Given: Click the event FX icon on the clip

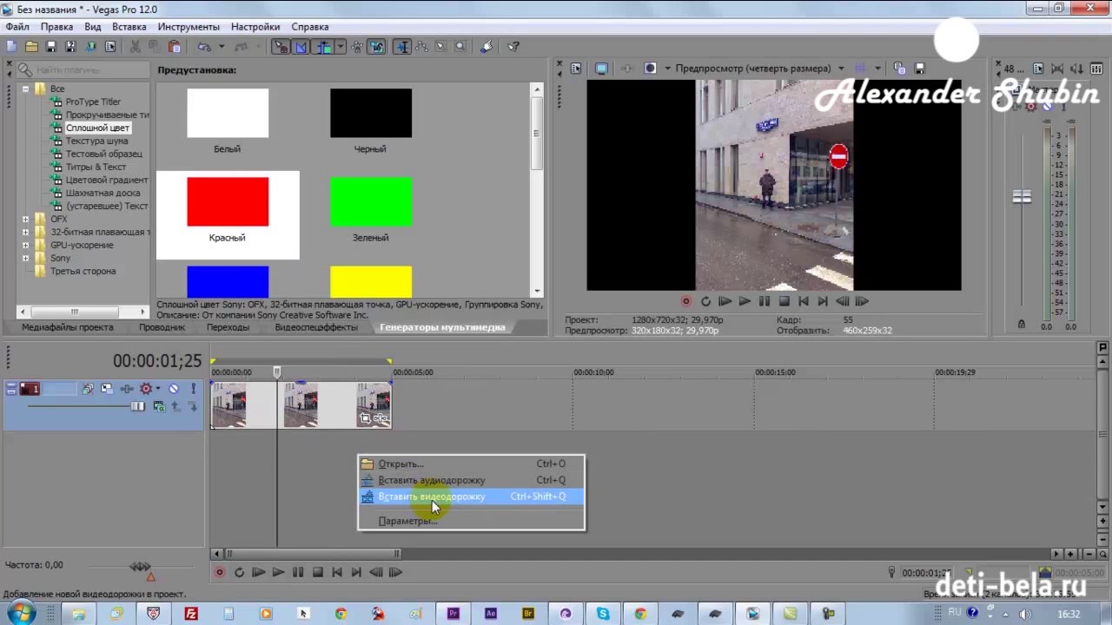Looking at the screenshot, I should point(381,418).
